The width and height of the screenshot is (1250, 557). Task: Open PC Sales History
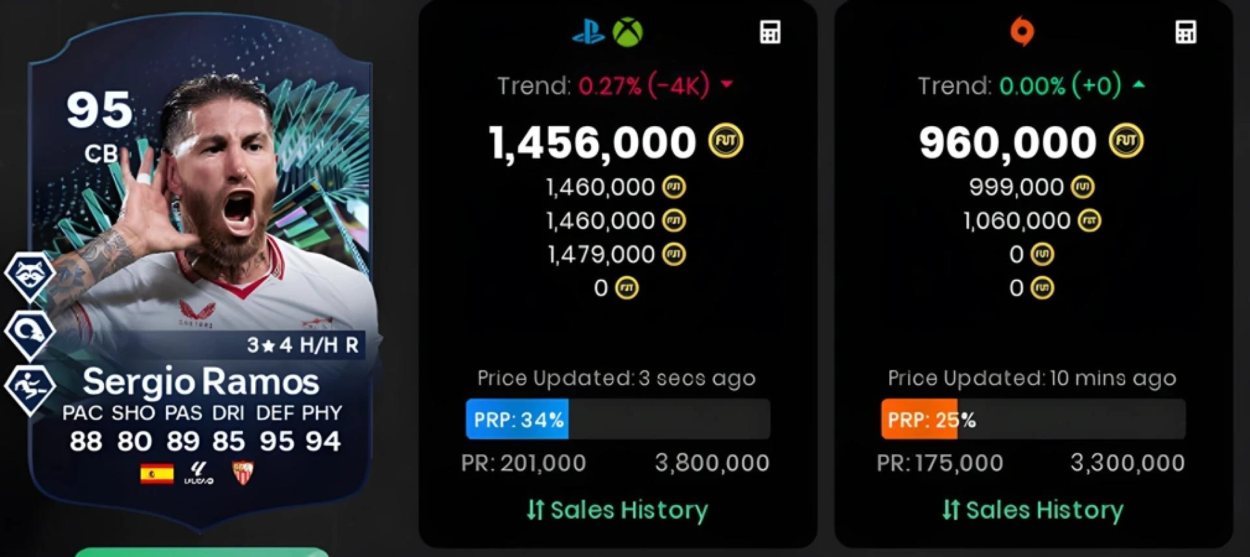(1033, 510)
